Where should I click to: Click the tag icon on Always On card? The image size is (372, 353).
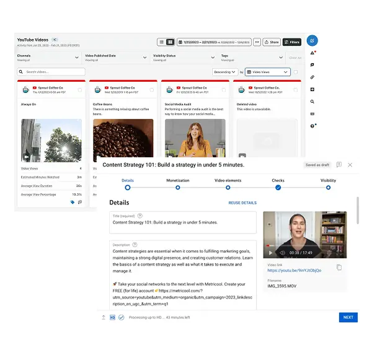(73, 202)
